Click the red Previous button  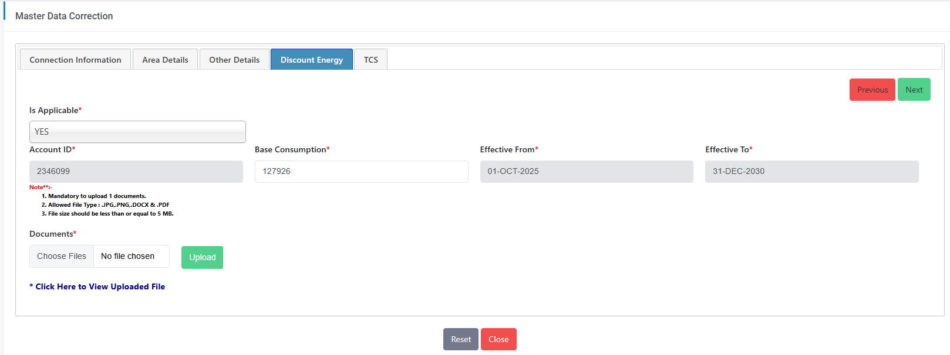872,90
